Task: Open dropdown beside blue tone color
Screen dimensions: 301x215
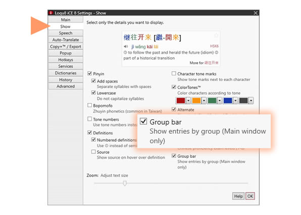Action: point(235,100)
